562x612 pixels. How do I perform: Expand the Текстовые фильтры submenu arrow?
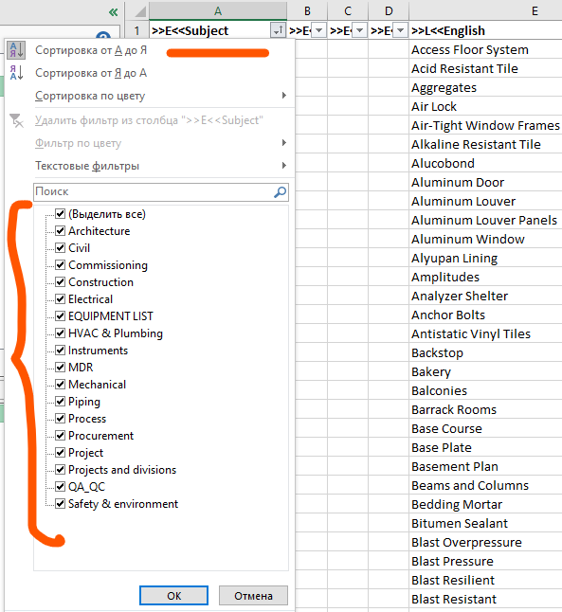(284, 166)
